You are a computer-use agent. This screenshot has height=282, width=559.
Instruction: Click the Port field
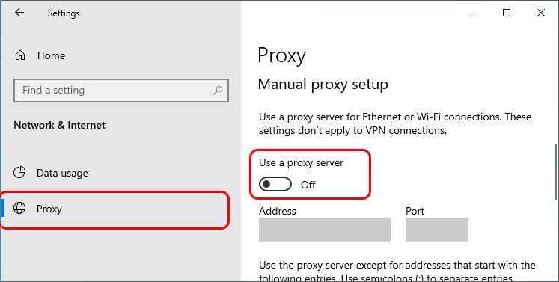click(437, 230)
